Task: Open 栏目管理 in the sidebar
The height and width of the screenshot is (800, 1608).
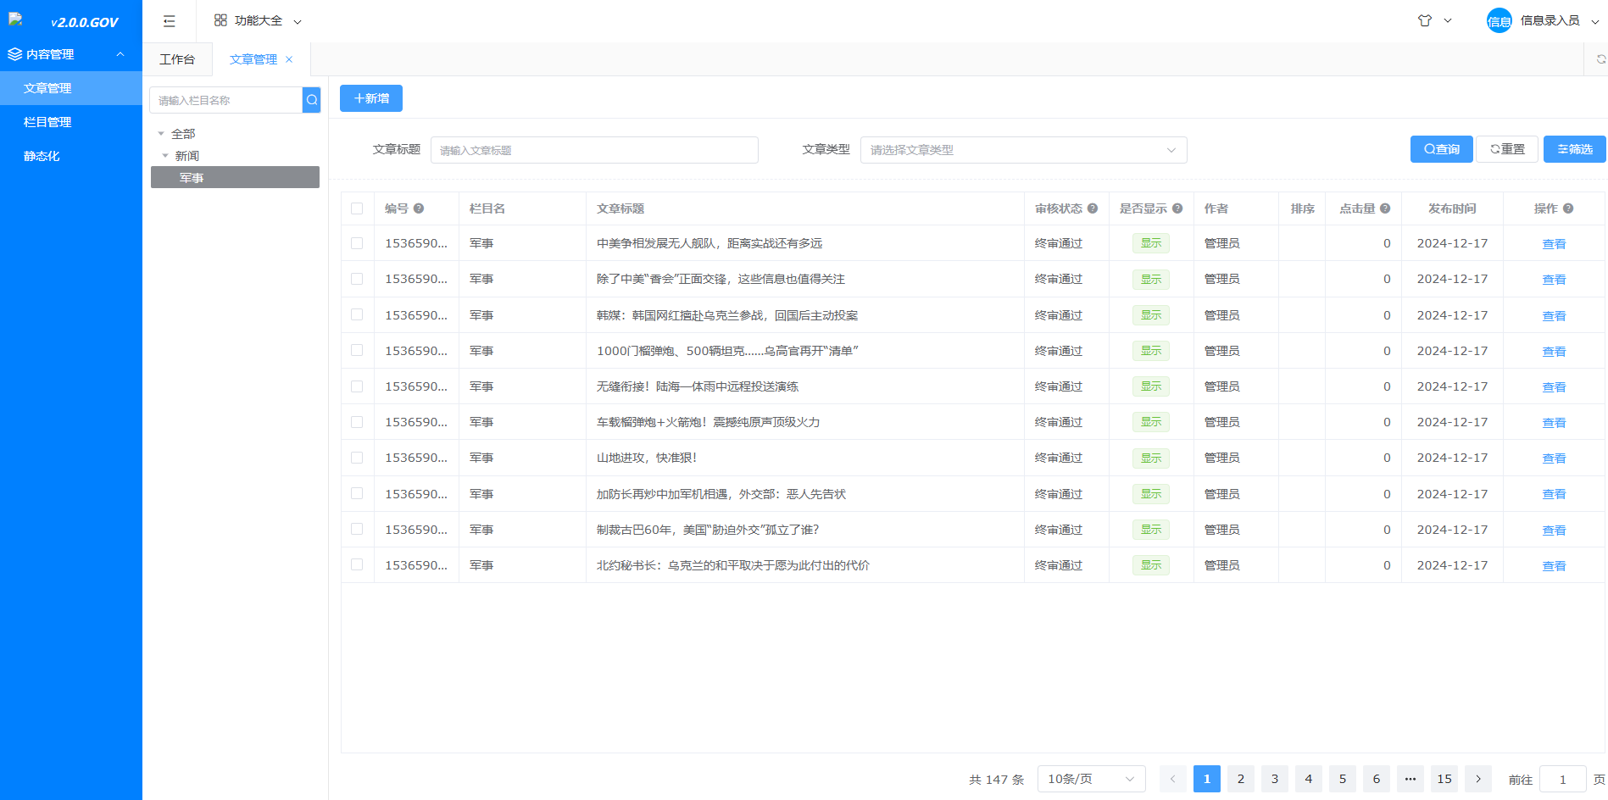Action: [47, 122]
